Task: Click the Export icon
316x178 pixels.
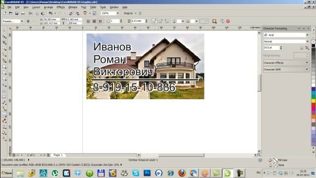Action: coord(78,13)
